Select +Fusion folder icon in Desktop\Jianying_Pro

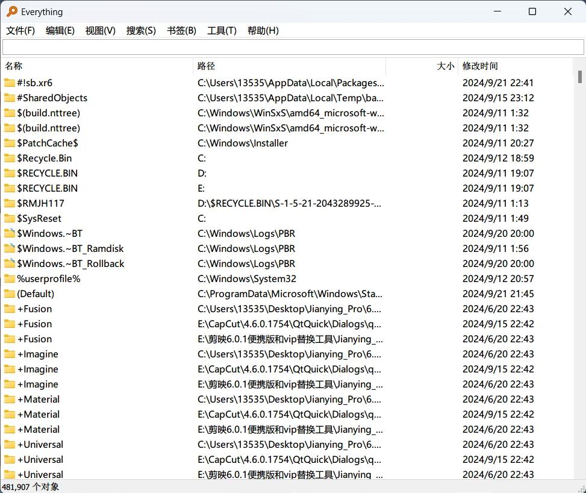click(x=10, y=309)
